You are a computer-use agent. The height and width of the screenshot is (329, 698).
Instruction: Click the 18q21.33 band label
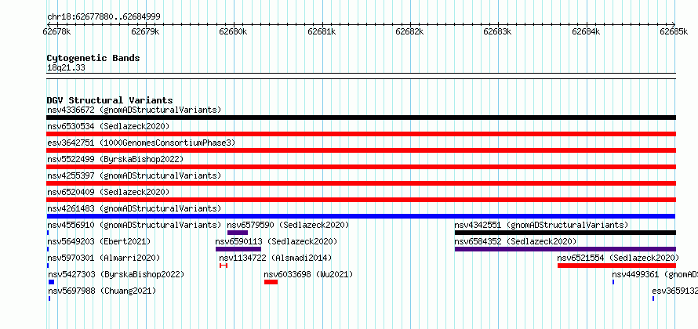pos(66,68)
